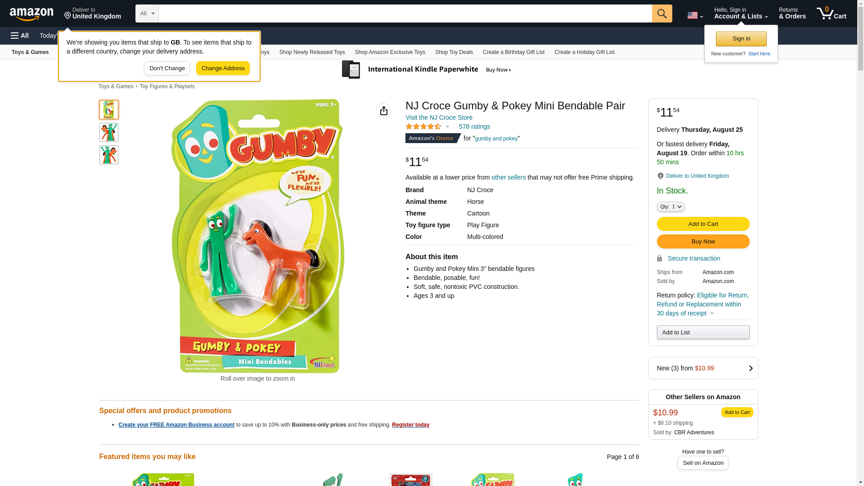
Task: Click the US flag language selector
Action: [x=695, y=15]
